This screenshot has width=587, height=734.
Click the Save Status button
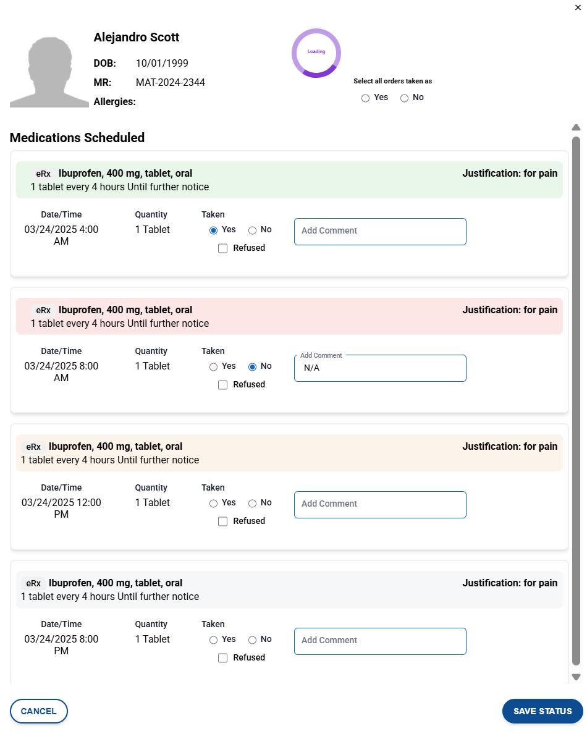[x=543, y=711]
